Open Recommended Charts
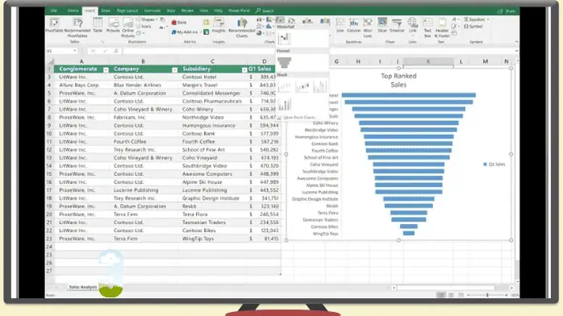This screenshot has width=563, height=316. 242,27
